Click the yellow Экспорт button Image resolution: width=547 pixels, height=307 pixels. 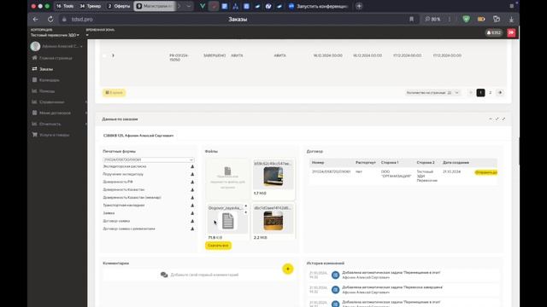click(x=114, y=93)
